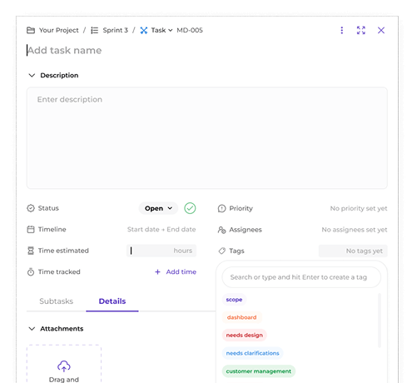Select the Details tab
Image resolution: width=417 pixels, height=383 pixels.
(x=112, y=301)
